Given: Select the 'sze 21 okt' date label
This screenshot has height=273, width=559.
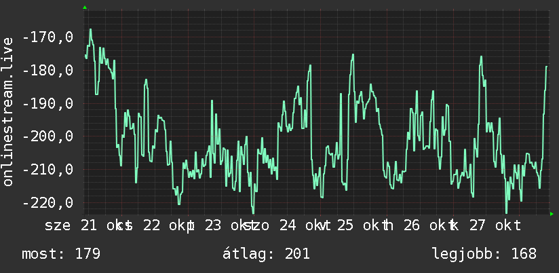Looking at the screenshot, I should coord(85,226).
